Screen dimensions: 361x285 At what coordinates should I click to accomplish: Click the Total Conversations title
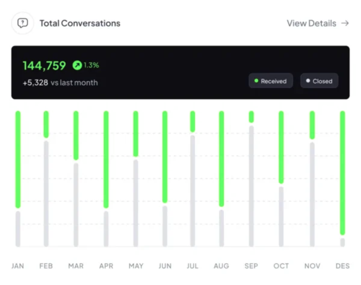[80, 23]
